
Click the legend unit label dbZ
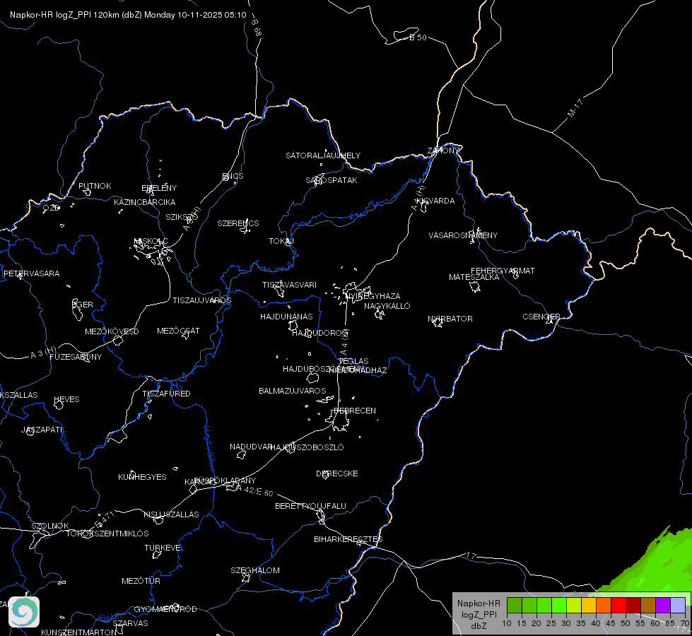click(479, 626)
